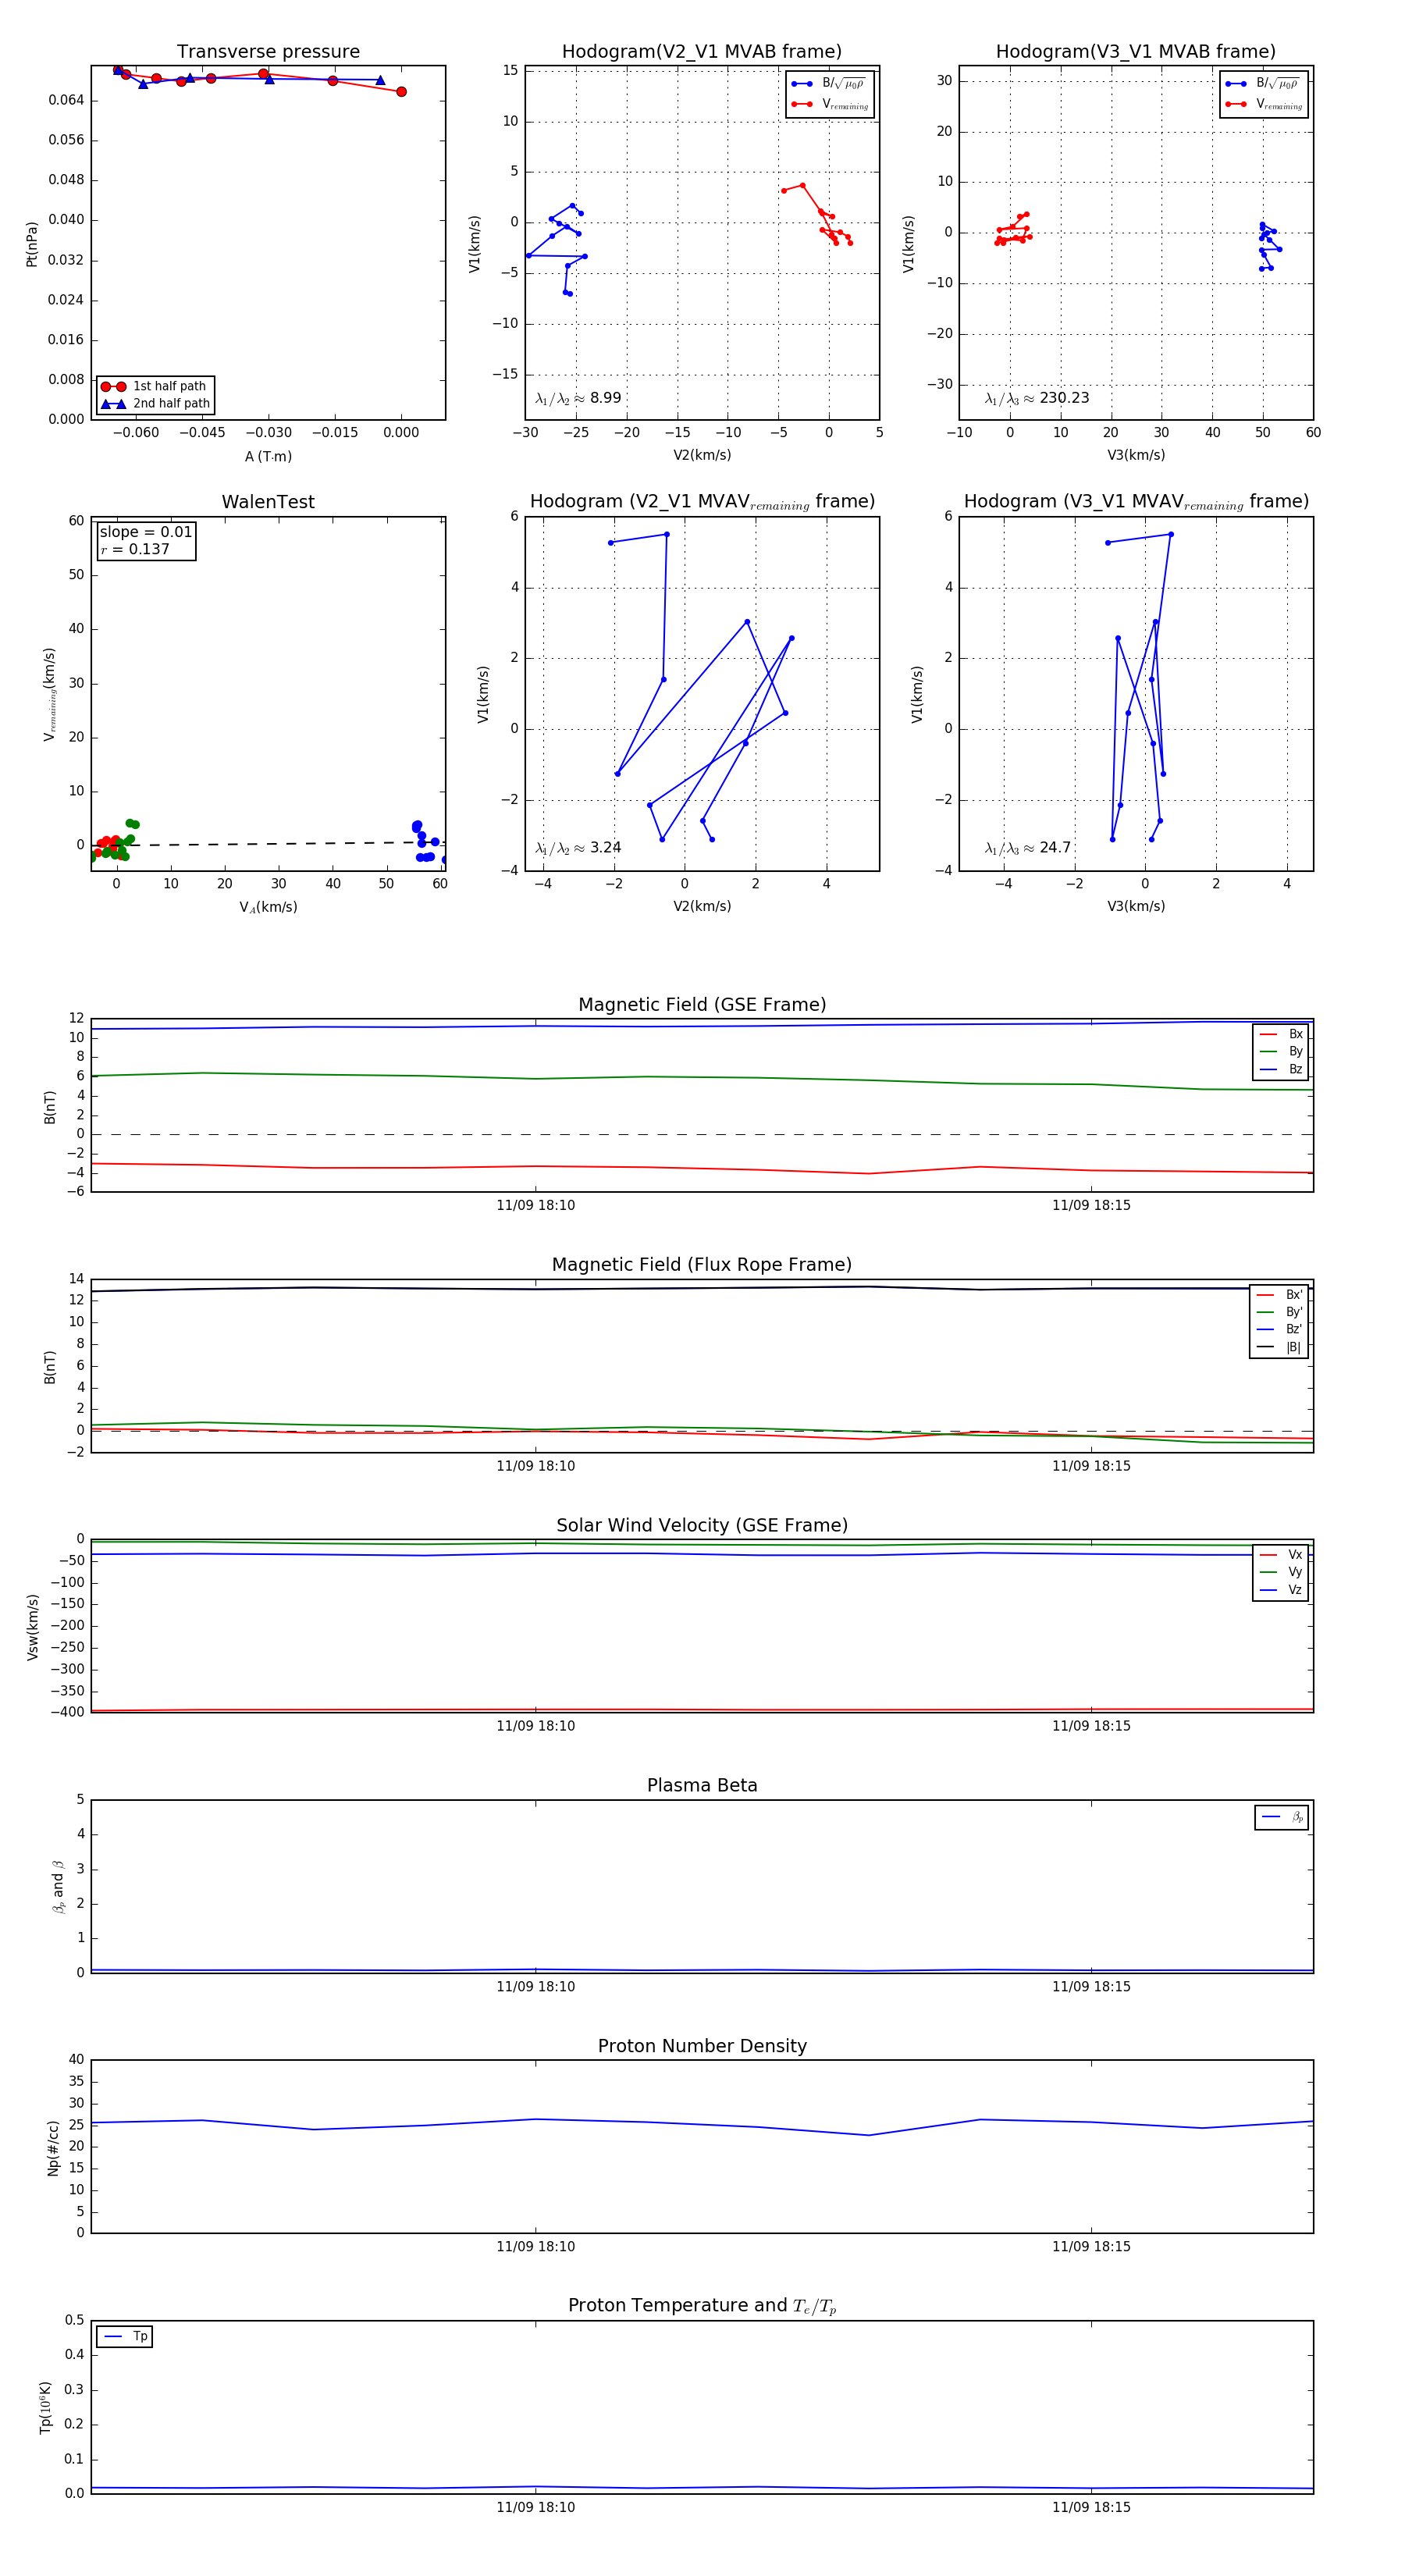This screenshot has height=2576, width=1405.
Task: Click the Vremaining legend entry in V2_V1 MVAB hodogram
Action: coord(830,104)
